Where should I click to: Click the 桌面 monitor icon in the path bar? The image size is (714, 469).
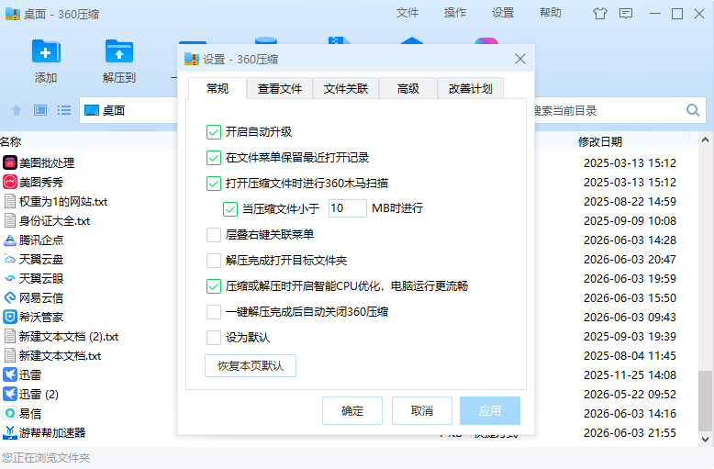(92, 110)
